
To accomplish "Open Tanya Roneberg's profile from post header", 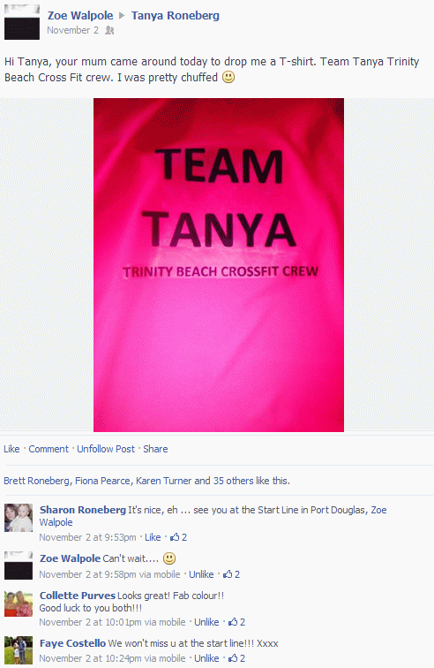I will (x=176, y=16).
